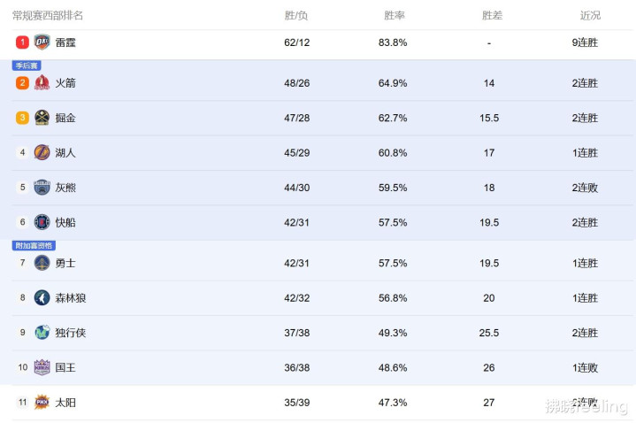The image size is (636, 423).
Task: Click the red rank 1 badge
Action: [x=22, y=42]
